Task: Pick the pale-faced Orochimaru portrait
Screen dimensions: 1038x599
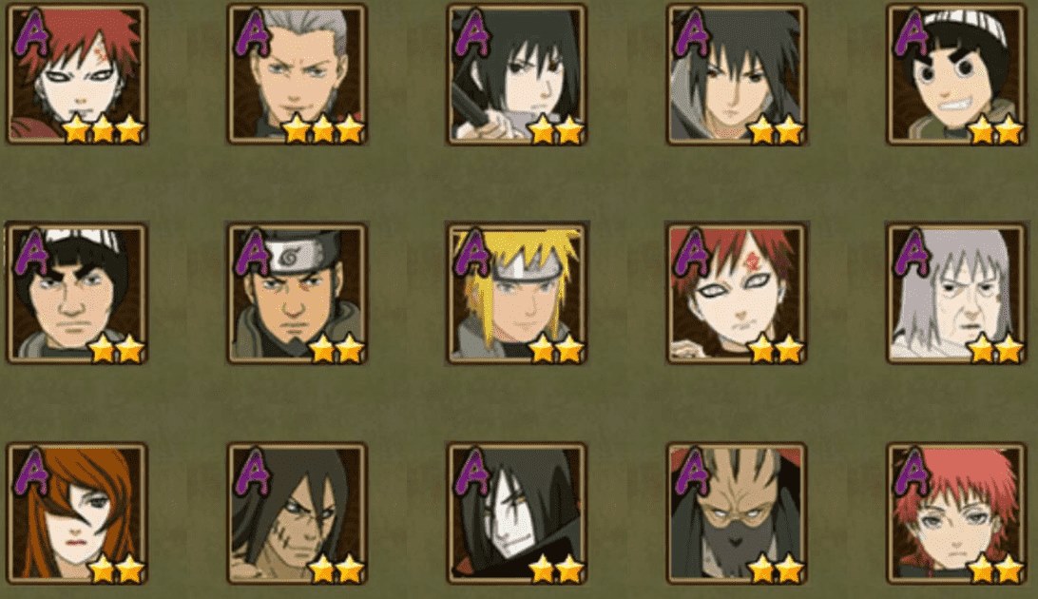Action: (x=516, y=513)
